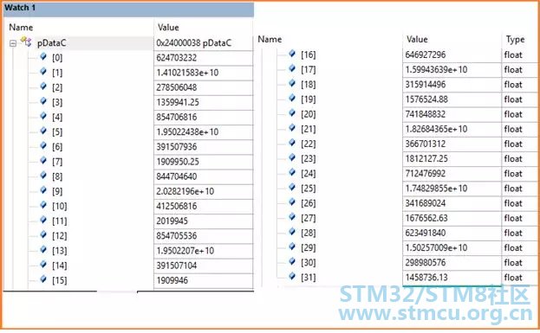Click the blue diamond icon for element [0]
This screenshot has width=540, height=333.
pos(43,56)
